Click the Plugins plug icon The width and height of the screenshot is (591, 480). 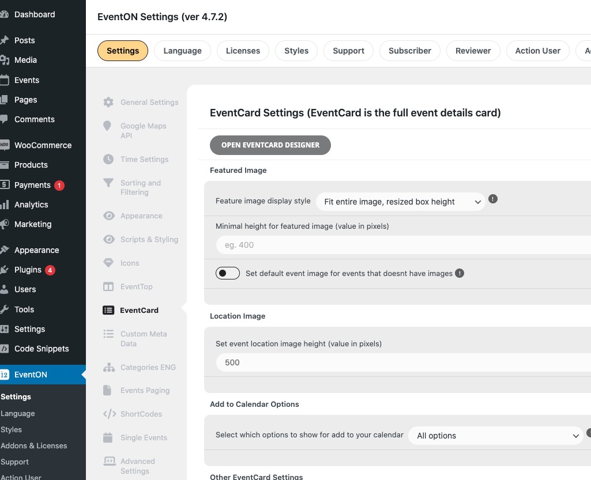click(x=4, y=270)
